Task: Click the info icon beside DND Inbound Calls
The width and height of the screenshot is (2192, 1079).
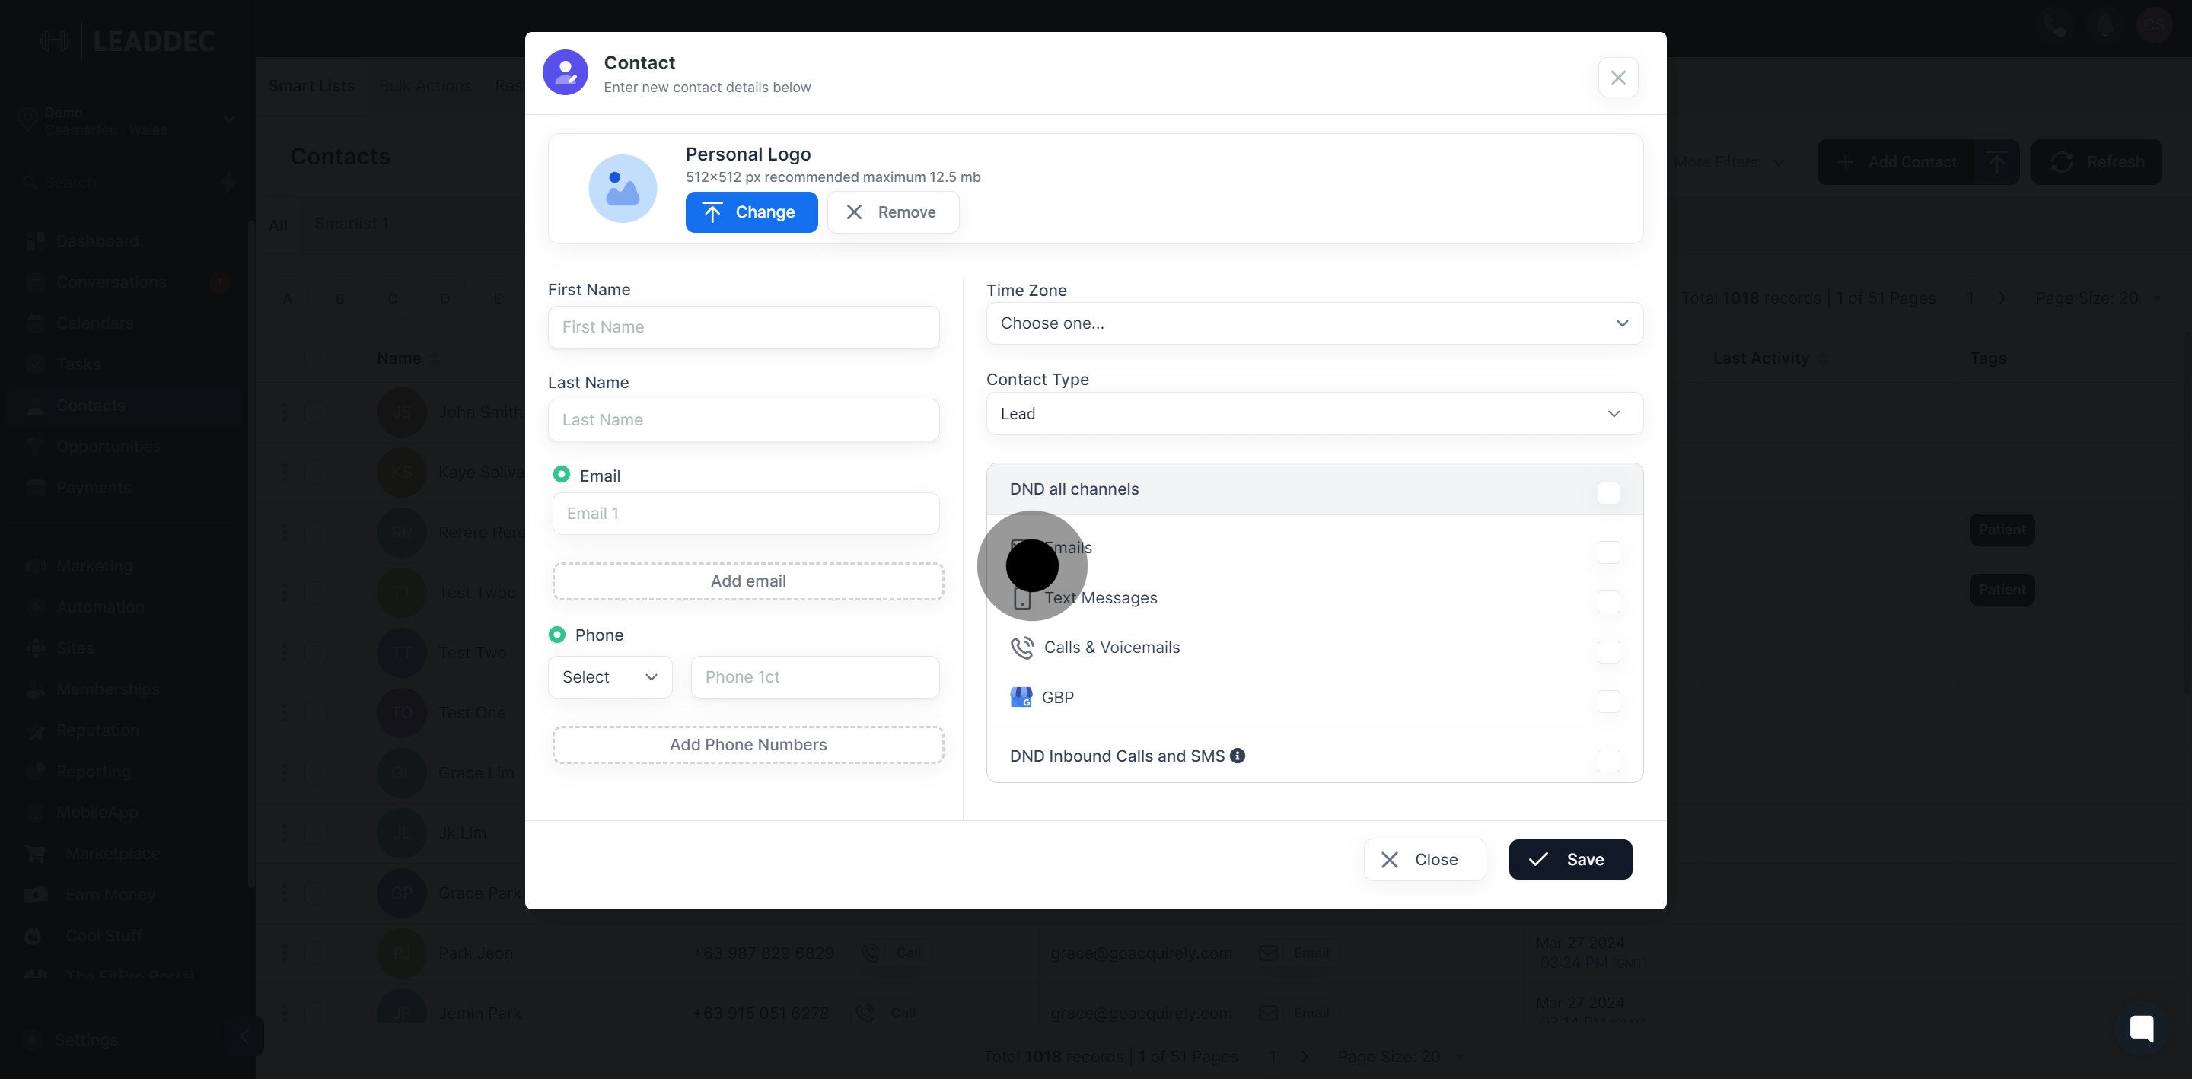Action: [x=1238, y=756]
